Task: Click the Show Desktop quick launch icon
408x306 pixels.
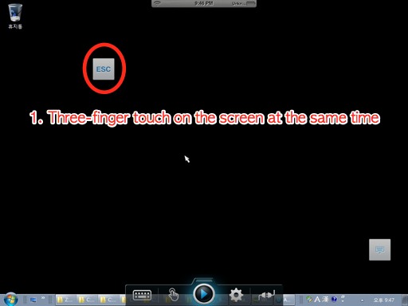Action: tap(33, 300)
